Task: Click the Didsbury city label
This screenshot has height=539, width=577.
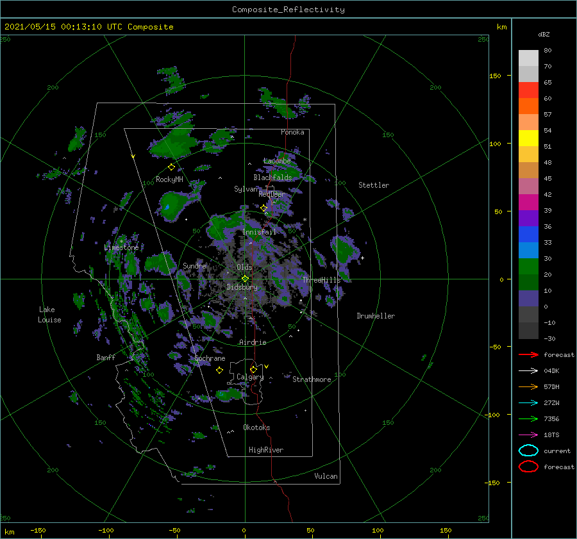Action: (242, 287)
